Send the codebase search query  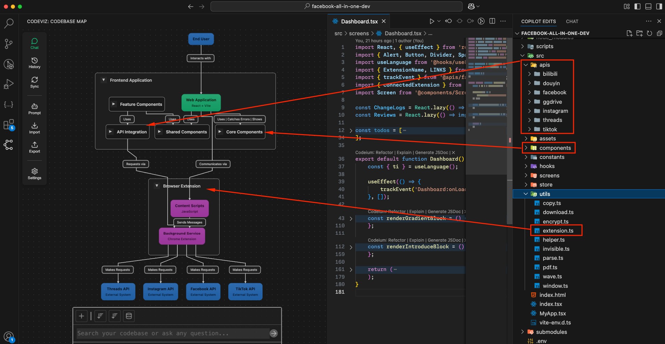click(x=274, y=334)
